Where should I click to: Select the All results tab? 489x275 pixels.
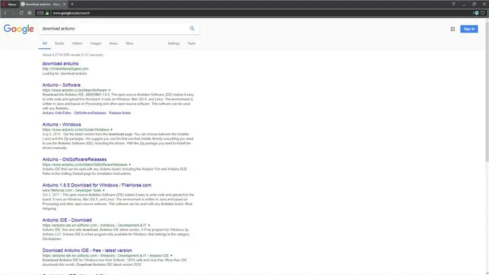click(45, 43)
